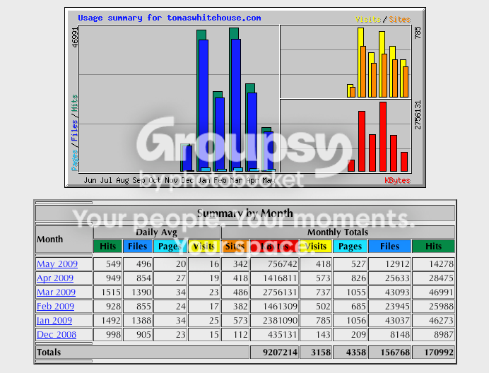This screenshot has height=373, width=489.
Task: Select Mar 2009 KBytes cell 2756131
Action: click(274, 292)
